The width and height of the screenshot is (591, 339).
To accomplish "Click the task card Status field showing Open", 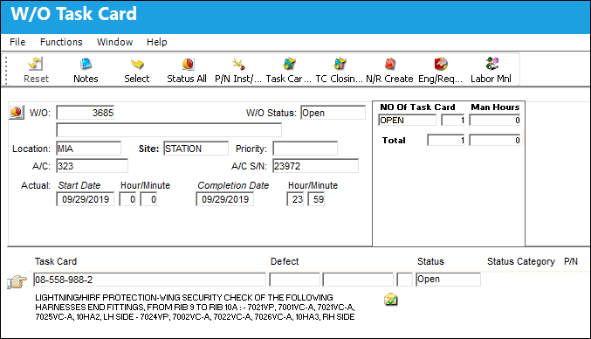I will coord(448,280).
